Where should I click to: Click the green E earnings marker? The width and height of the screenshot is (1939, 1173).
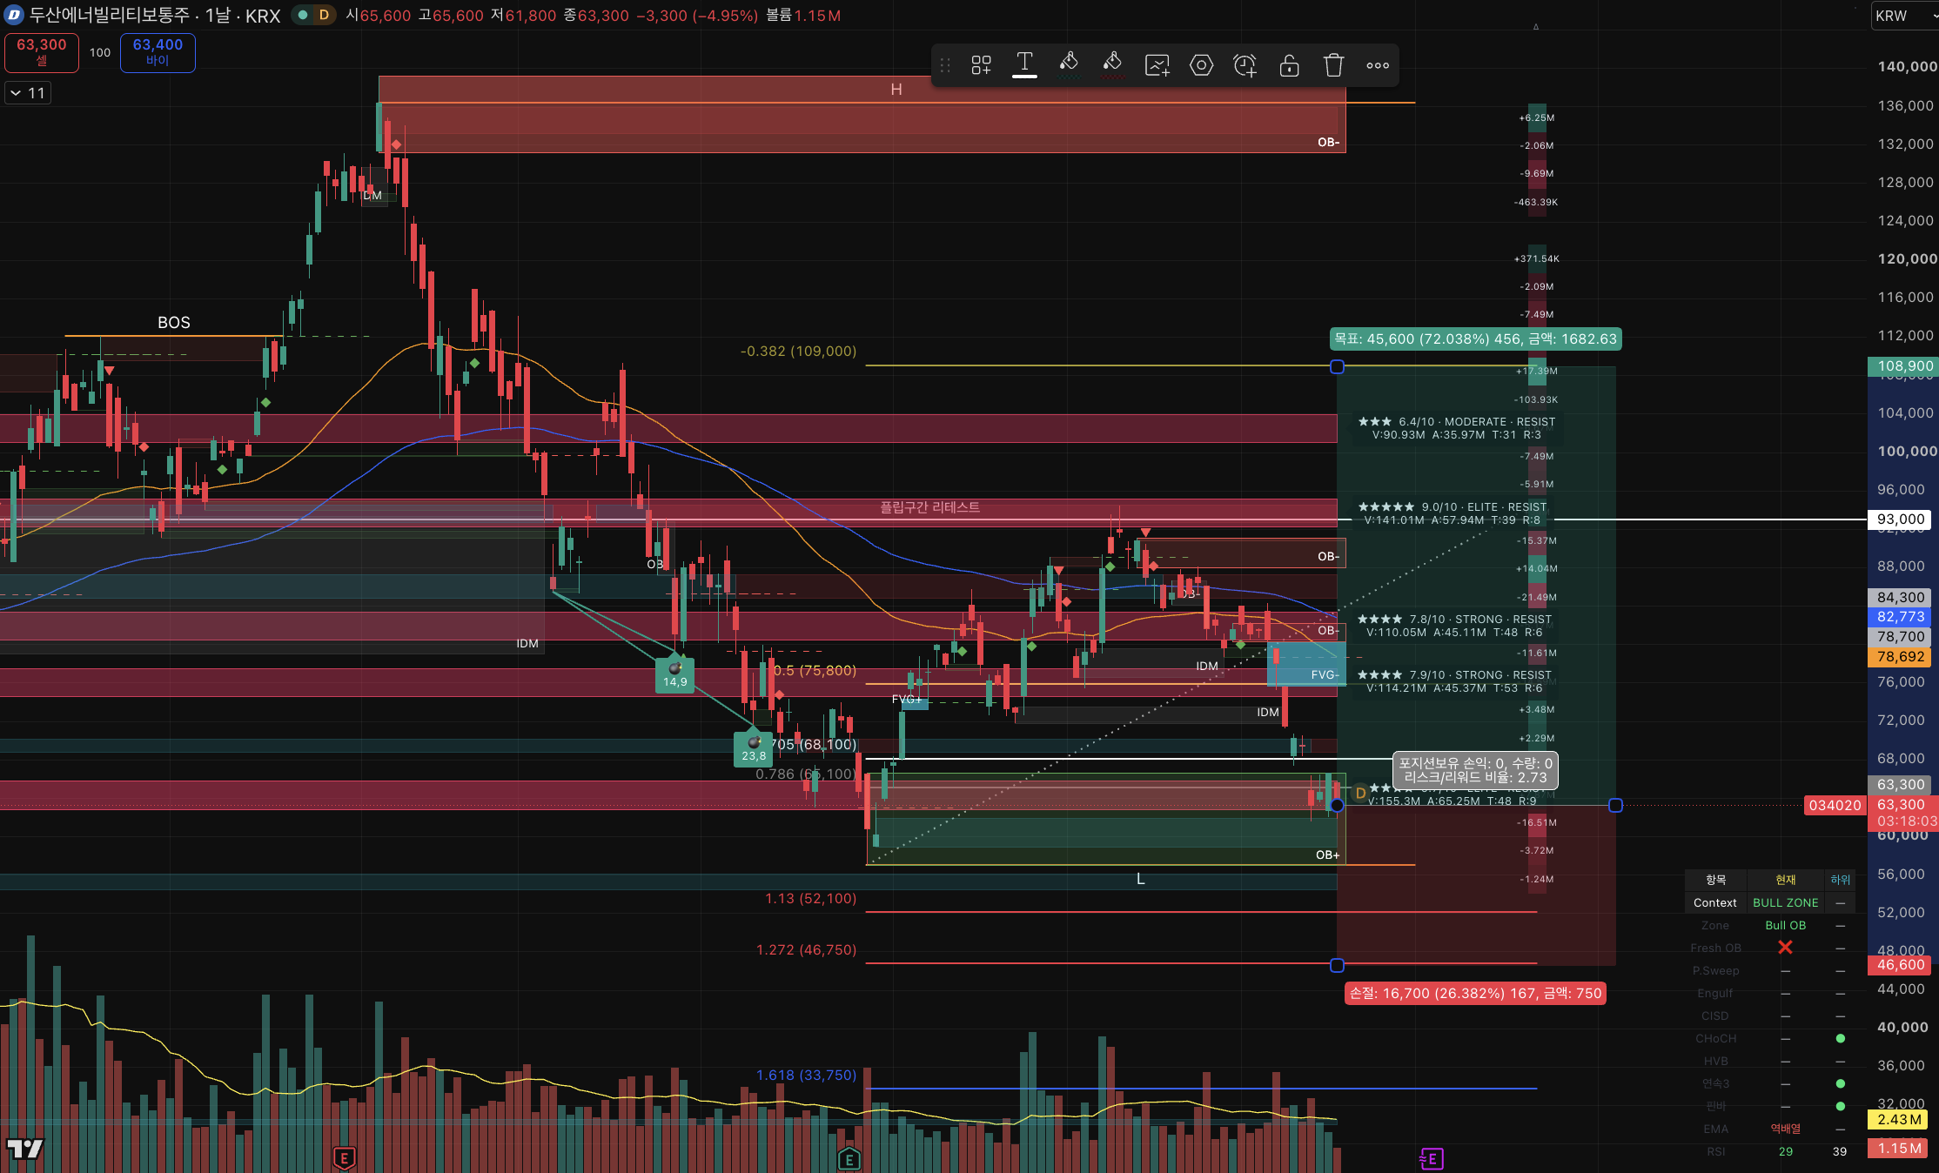tap(849, 1158)
